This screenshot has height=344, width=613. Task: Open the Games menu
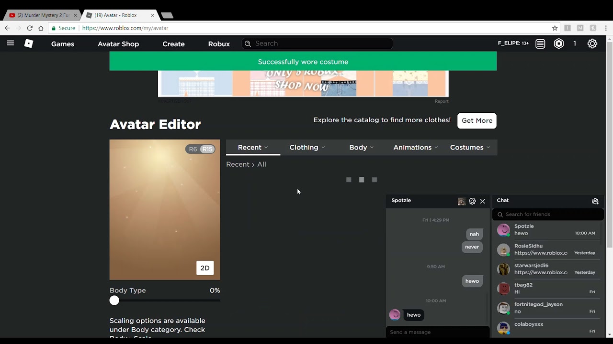(x=63, y=43)
